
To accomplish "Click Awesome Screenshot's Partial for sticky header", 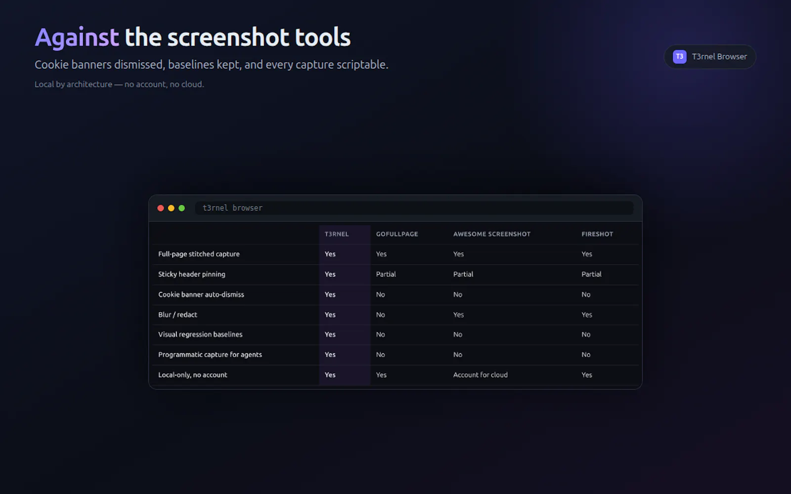I will click(463, 274).
